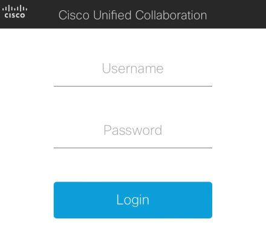This screenshot has width=266, height=242.
Task: Click the dark header bar beside the title
Action: pos(236,14)
